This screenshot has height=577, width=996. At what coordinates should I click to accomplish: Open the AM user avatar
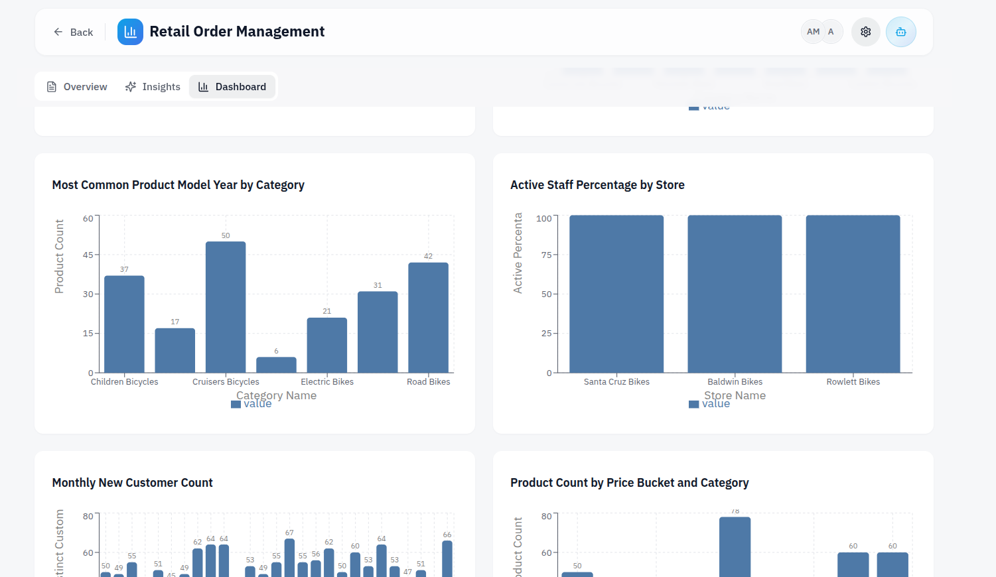coord(812,31)
